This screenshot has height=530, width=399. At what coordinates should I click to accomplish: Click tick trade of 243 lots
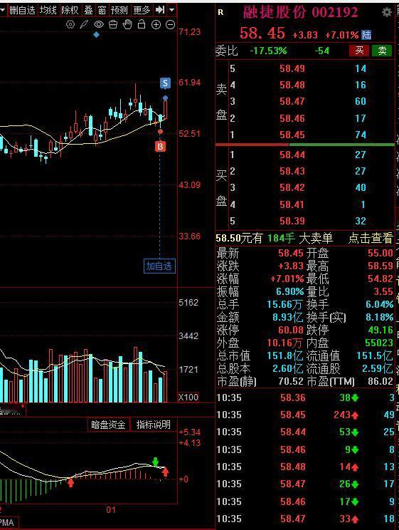click(346, 415)
